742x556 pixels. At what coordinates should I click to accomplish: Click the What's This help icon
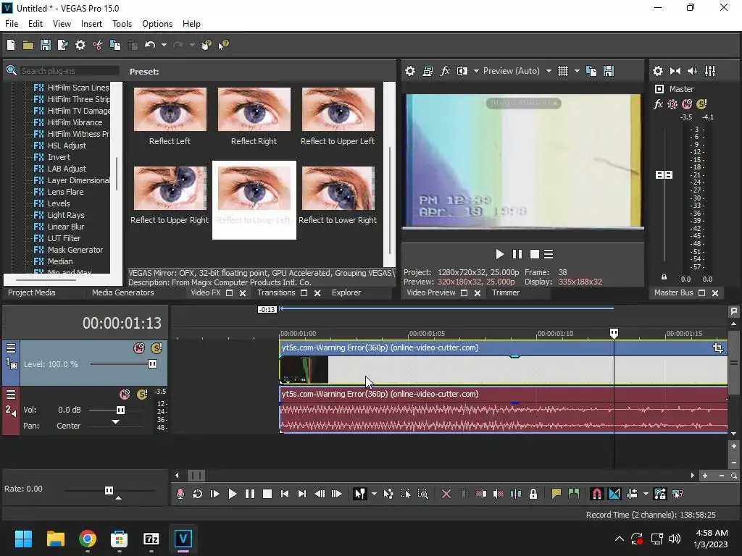pos(223,45)
